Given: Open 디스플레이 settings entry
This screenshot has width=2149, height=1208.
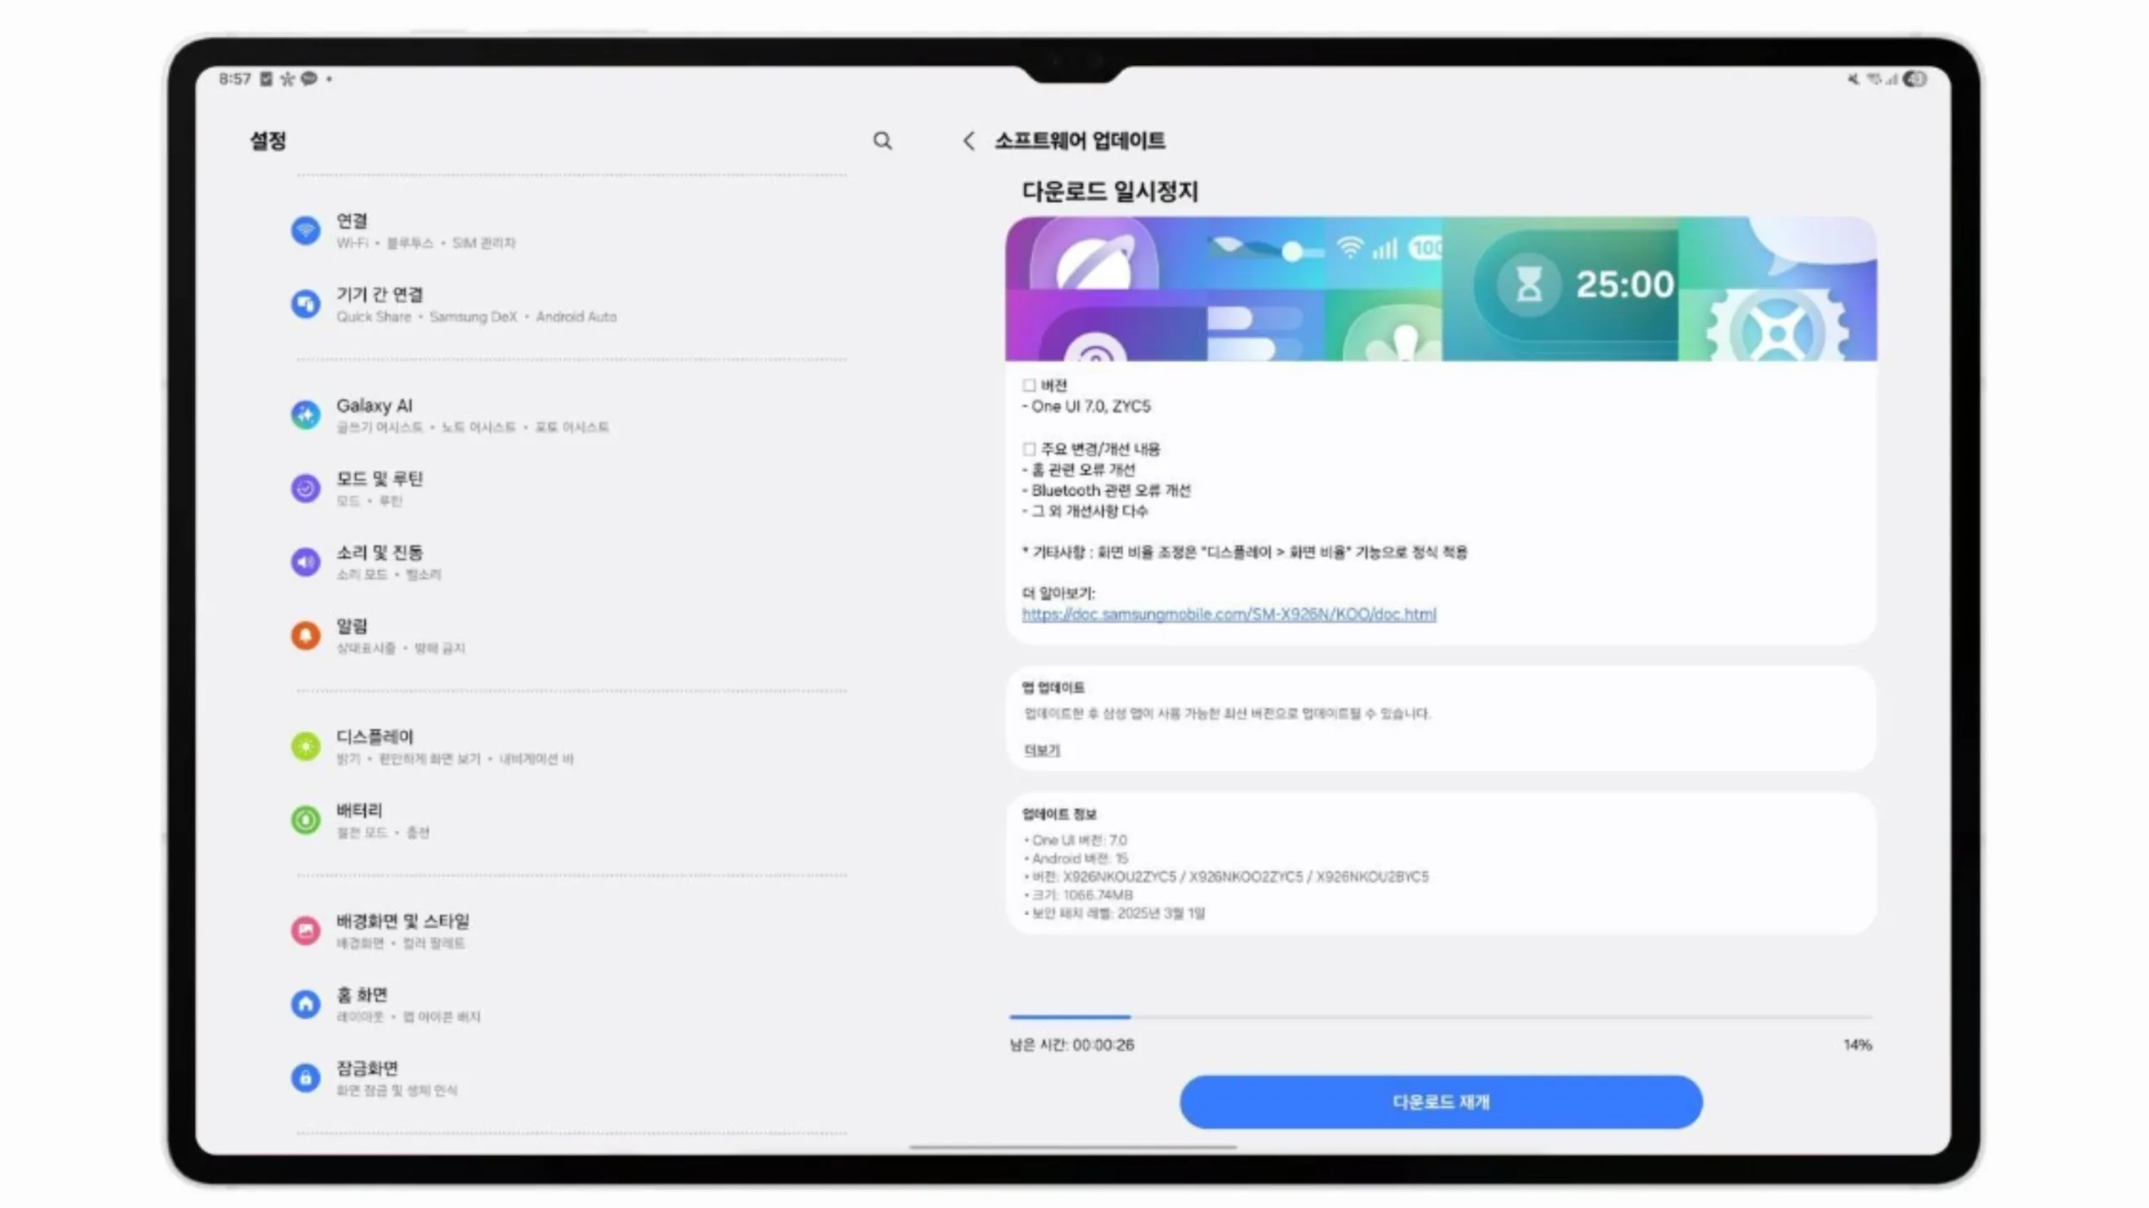Looking at the screenshot, I should coord(571,747).
